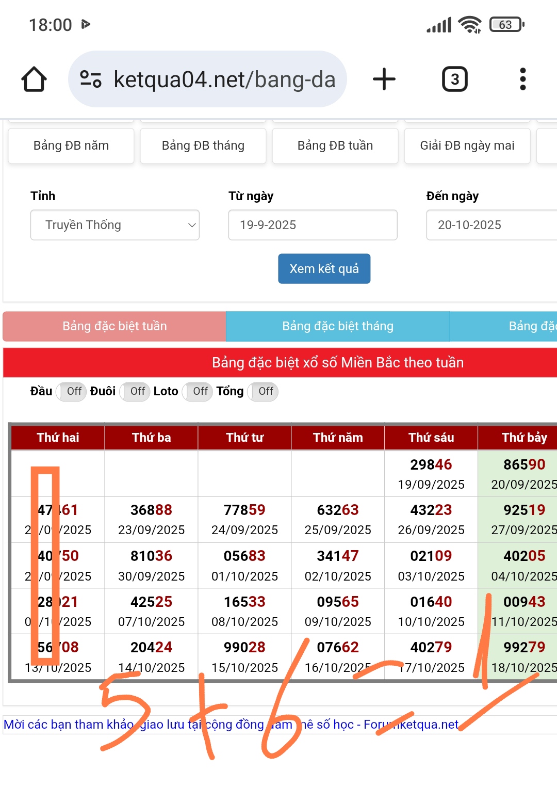Image resolution: width=557 pixels, height=787 pixels.
Task: Click the Xem kết quả button
Action: [324, 269]
